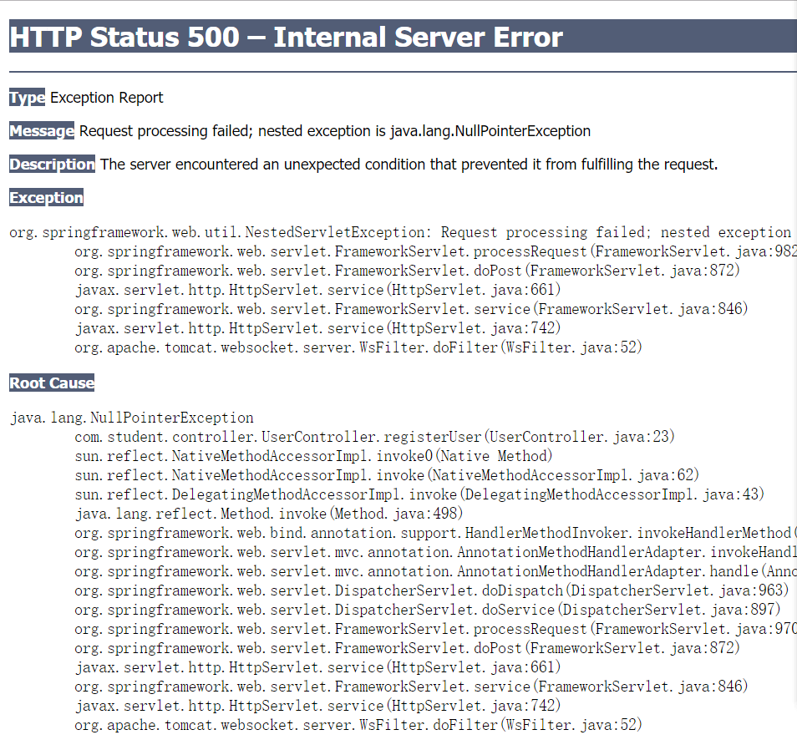This screenshot has height=750, width=797.
Task: Click the 'Root Cause' section label
Action: 52,383
